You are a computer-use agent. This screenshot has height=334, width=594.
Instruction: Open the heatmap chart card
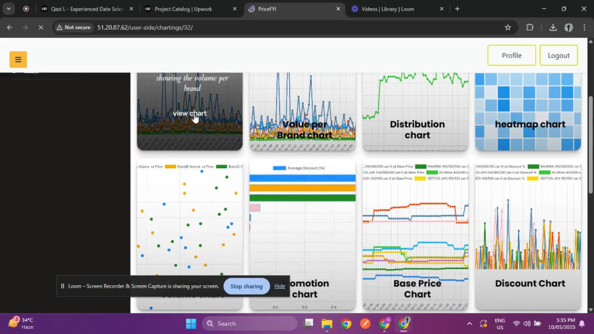click(x=528, y=112)
